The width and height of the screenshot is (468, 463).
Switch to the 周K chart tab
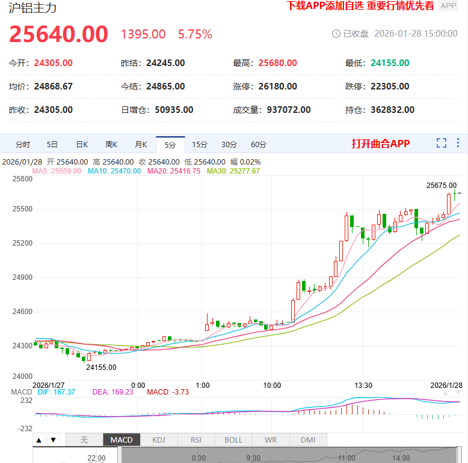click(x=111, y=145)
